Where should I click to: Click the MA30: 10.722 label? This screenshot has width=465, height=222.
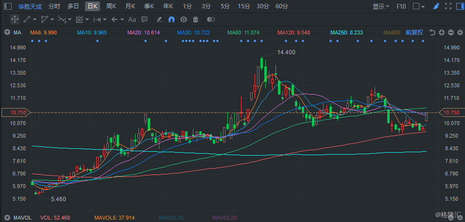coord(194,32)
